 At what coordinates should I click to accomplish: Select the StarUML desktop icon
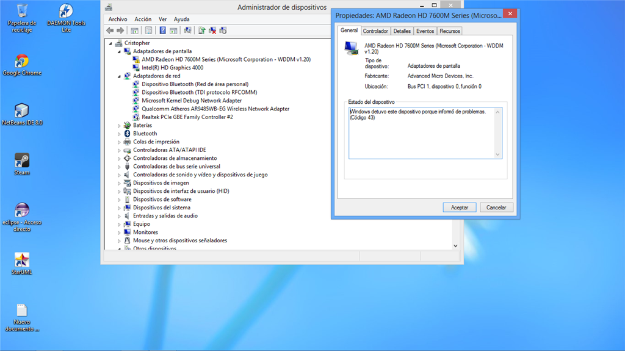(x=22, y=264)
